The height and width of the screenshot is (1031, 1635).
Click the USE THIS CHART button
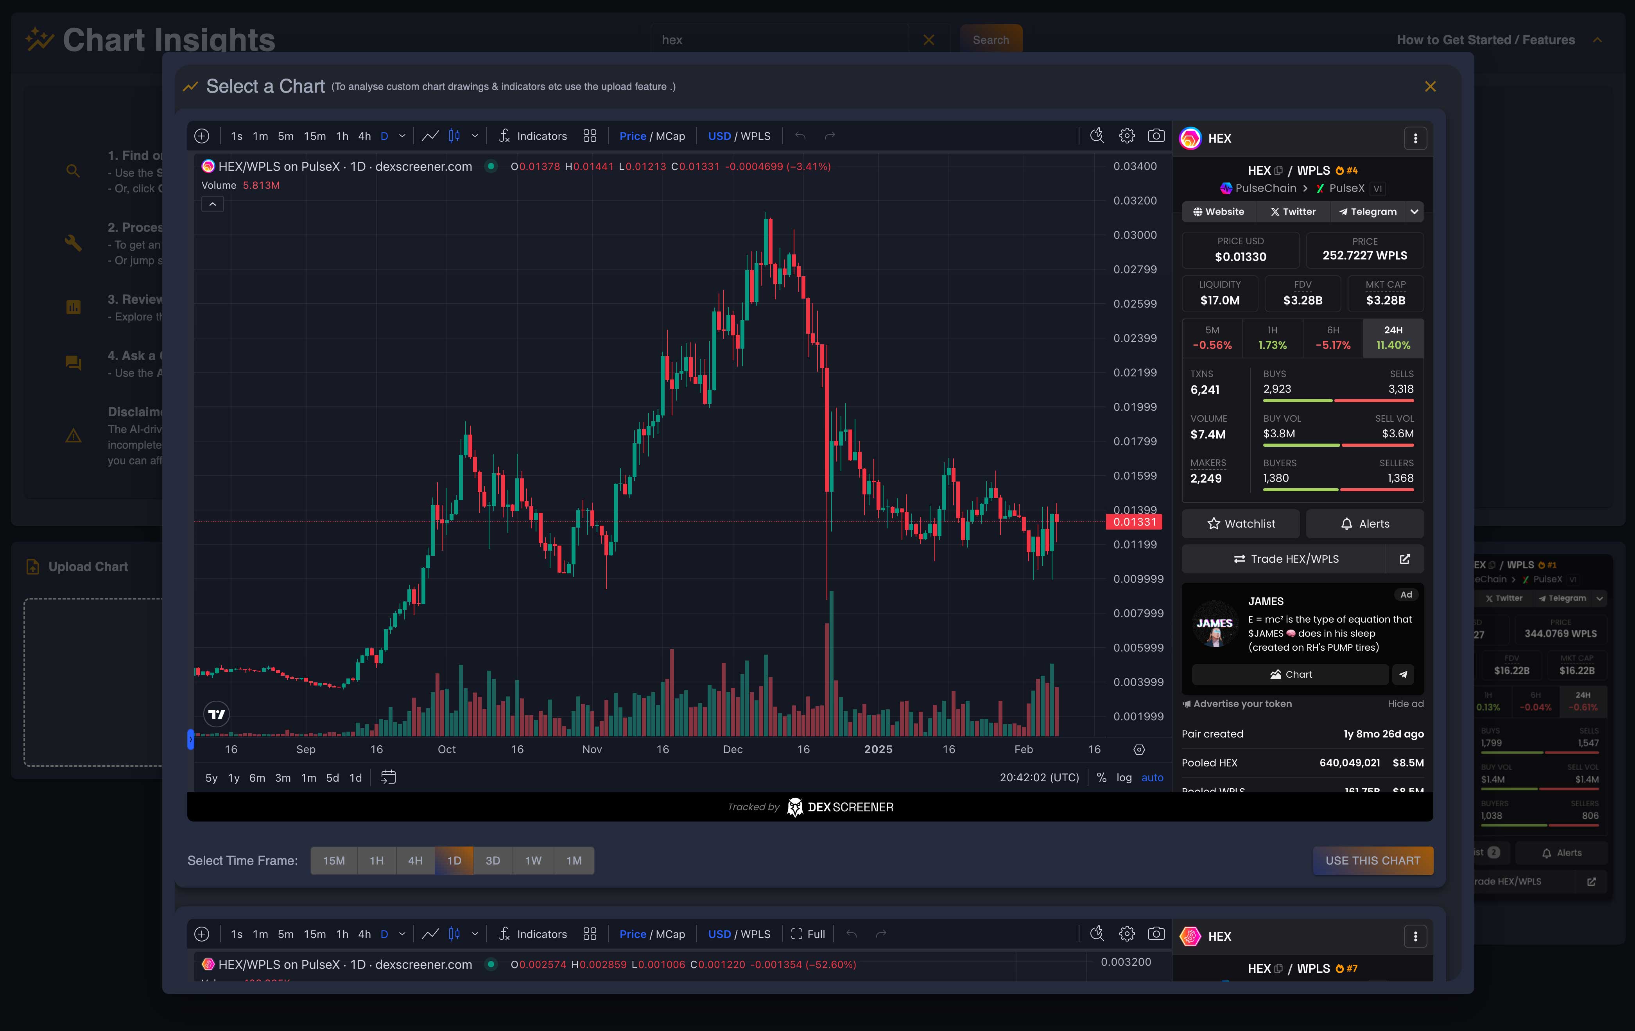coord(1373,860)
